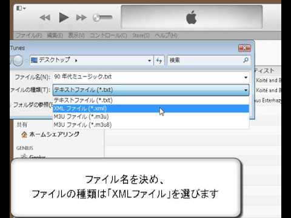
Task: Choose テキストファイル (*.txt) from the list
Action: pos(151,100)
